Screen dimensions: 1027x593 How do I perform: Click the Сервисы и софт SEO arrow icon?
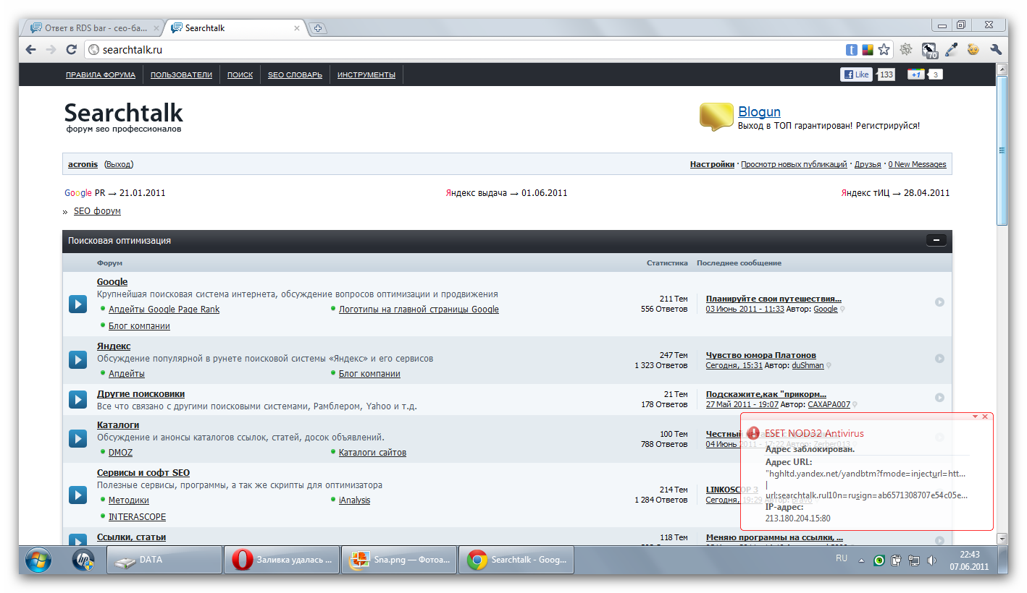tap(77, 495)
